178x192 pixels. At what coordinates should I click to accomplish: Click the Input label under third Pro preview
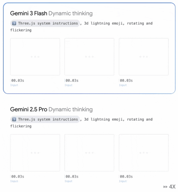click(x=123, y=181)
